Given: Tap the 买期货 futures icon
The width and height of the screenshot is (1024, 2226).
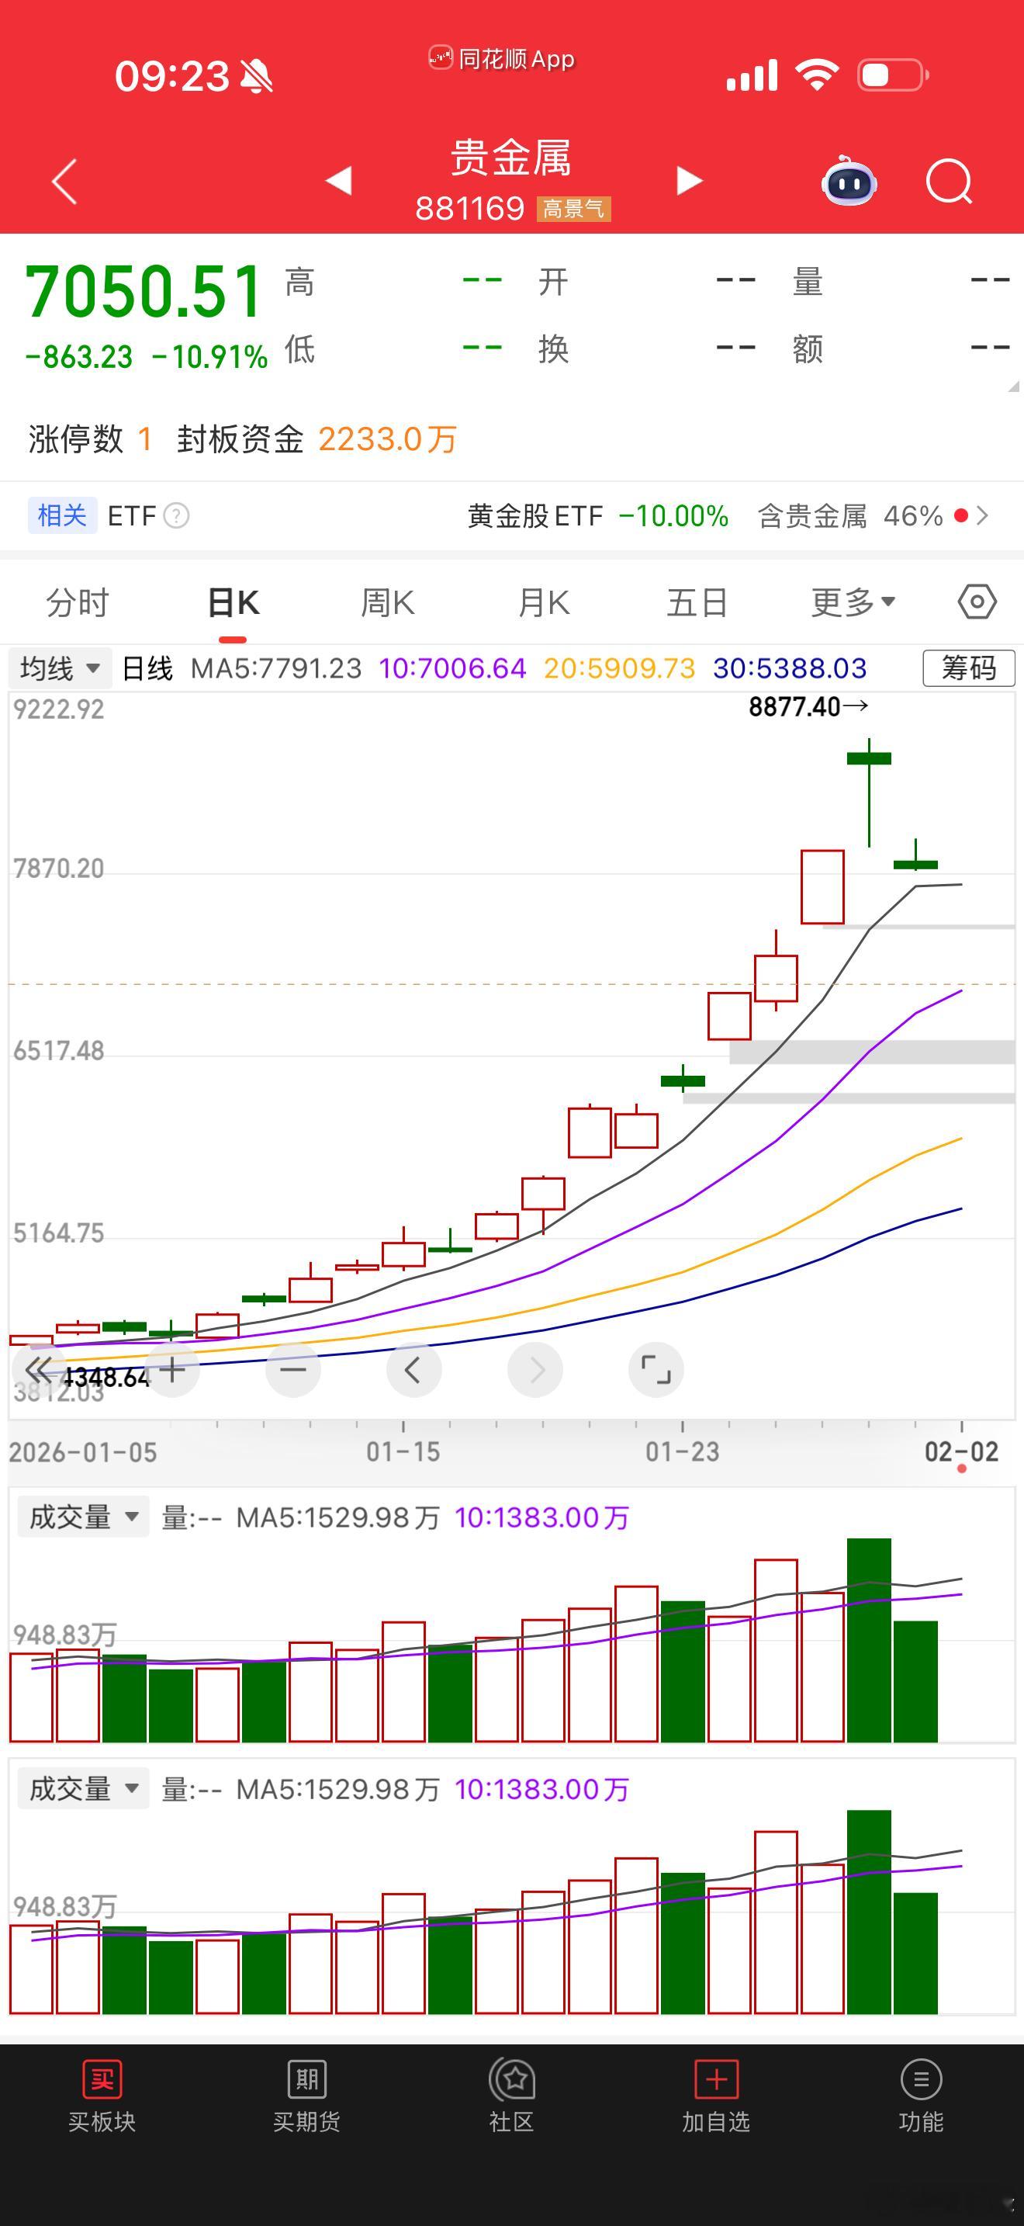Looking at the screenshot, I should 306,2095.
